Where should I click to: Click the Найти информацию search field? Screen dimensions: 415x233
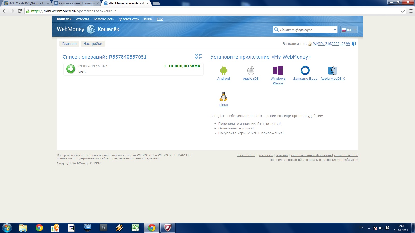point(305,30)
